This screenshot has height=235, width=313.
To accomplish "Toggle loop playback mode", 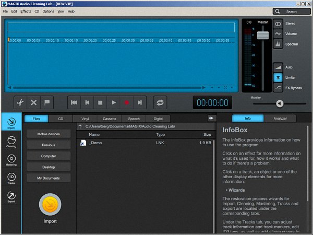I will pos(160,102).
